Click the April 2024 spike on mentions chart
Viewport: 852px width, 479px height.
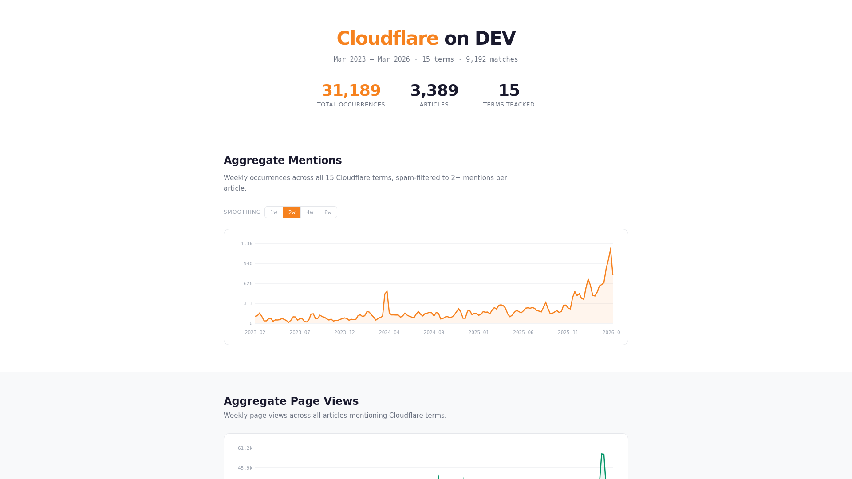pyautogui.click(x=387, y=292)
